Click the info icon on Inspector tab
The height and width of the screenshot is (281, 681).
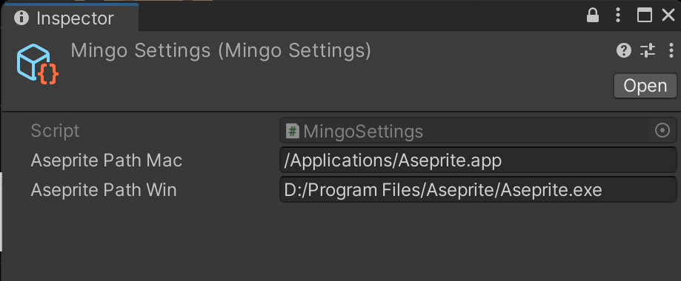tap(21, 18)
